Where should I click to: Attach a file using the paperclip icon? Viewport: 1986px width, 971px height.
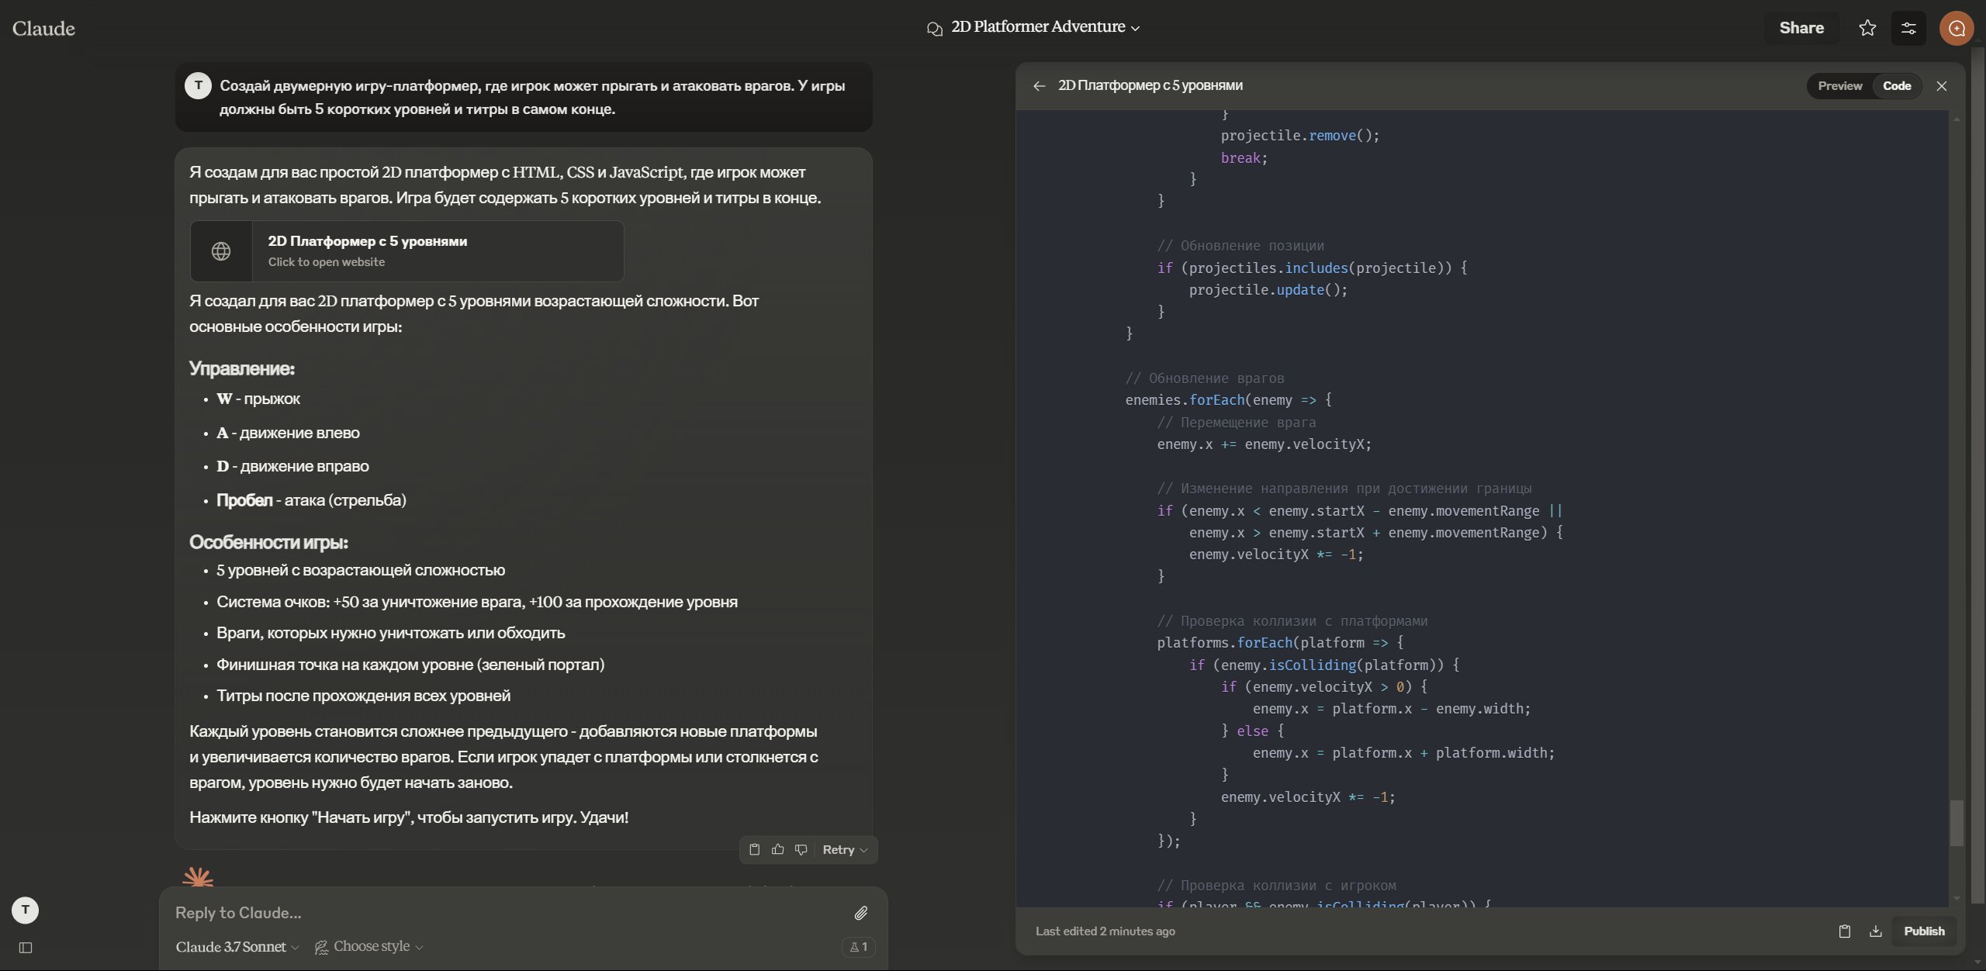[861, 913]
